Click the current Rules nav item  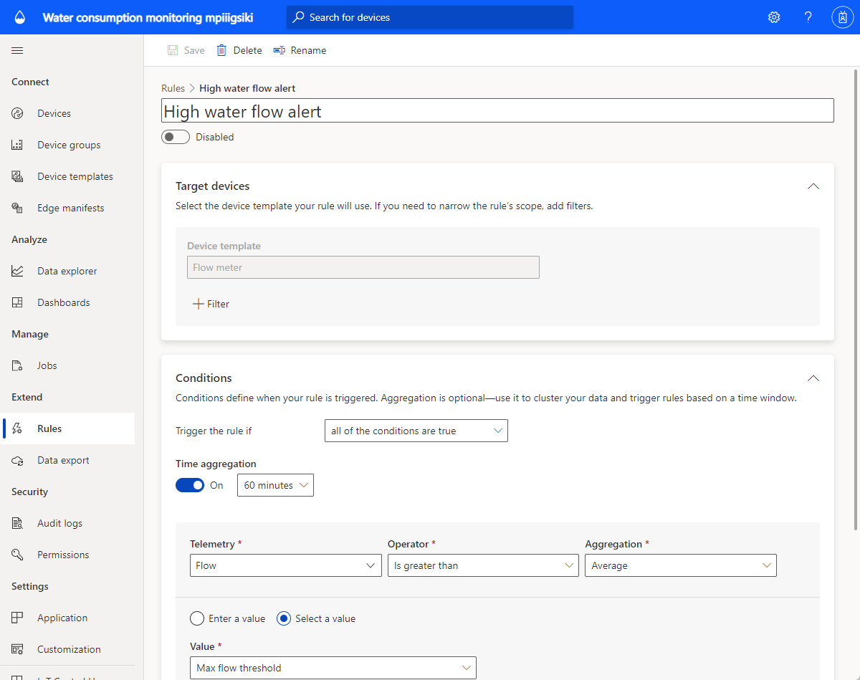coord(67,428)
